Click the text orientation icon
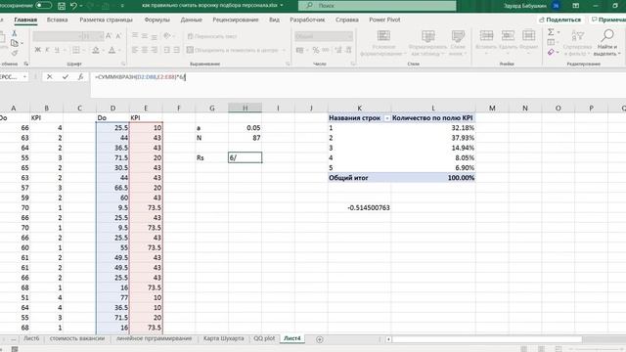This screenshot has height=352, width=626. (x=167, y=36)
